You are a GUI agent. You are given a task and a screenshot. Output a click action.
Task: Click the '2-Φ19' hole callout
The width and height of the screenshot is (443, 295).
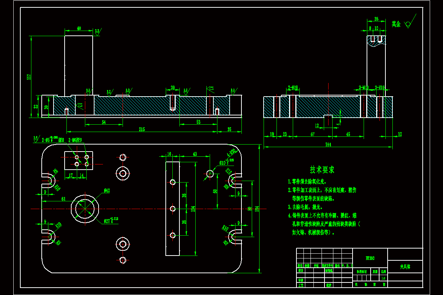pyautogui.click(x=293, y=88)
